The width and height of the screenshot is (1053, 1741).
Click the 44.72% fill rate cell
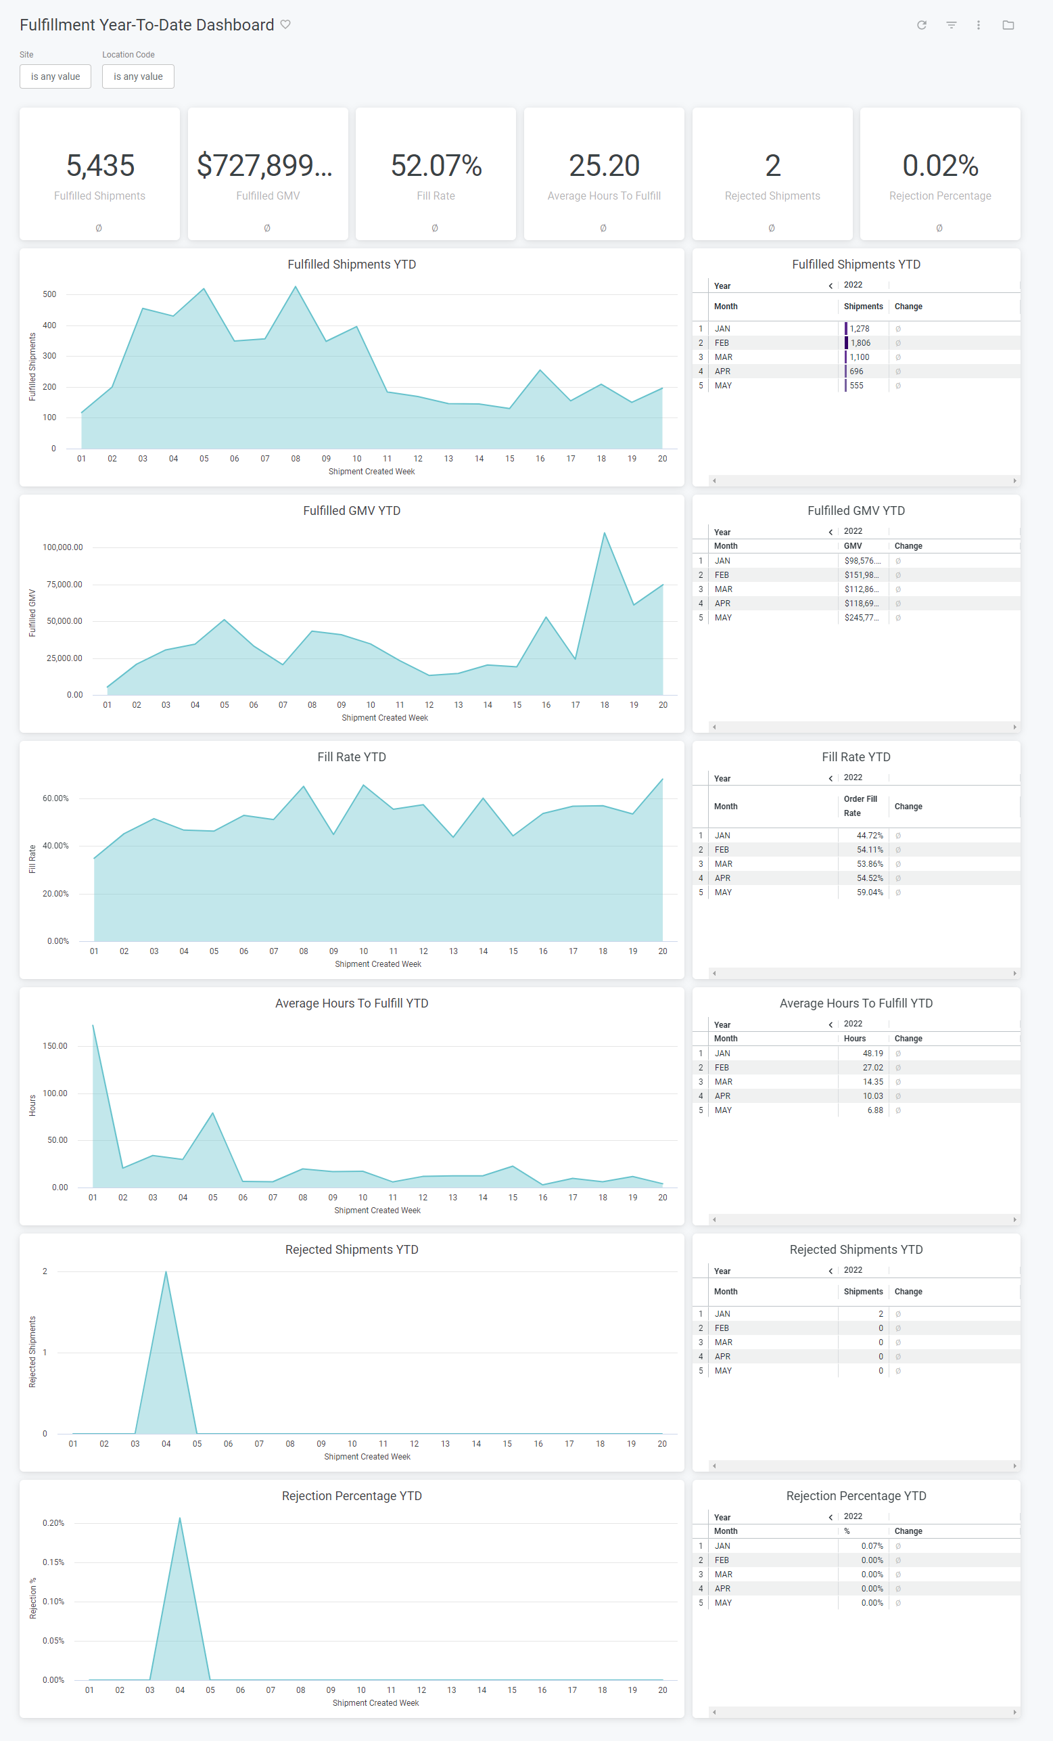[x=863, y=836]
